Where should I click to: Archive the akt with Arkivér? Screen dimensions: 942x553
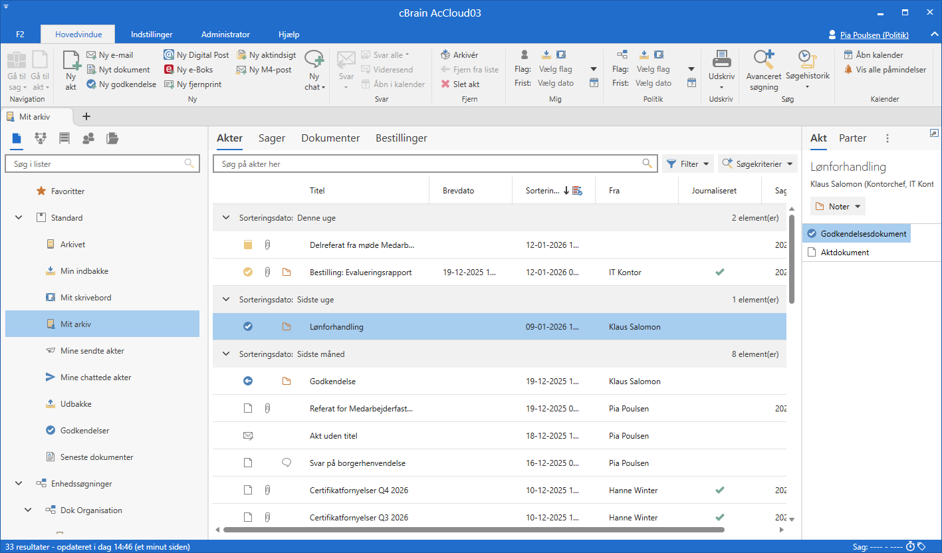coord(459,55)
